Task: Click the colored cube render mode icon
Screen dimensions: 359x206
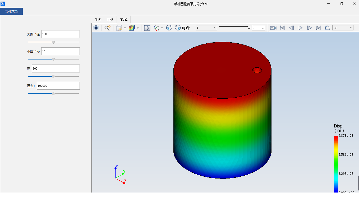Action: pos(132,28)
